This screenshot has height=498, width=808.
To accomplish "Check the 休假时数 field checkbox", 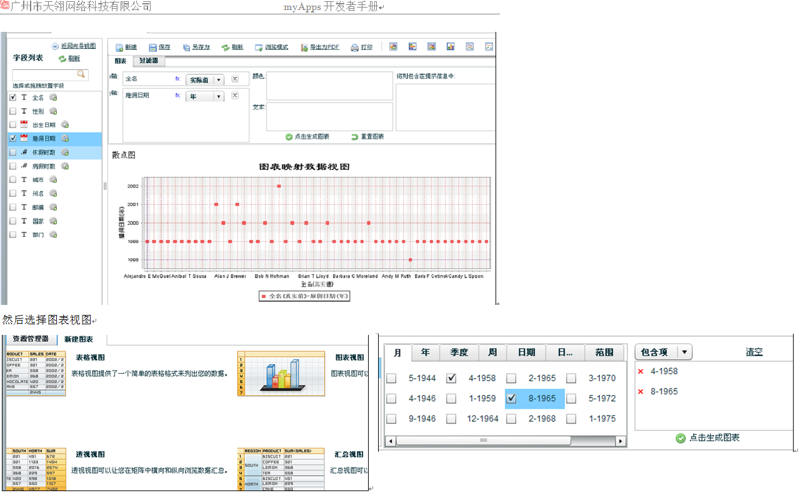I will click(13, 152).
